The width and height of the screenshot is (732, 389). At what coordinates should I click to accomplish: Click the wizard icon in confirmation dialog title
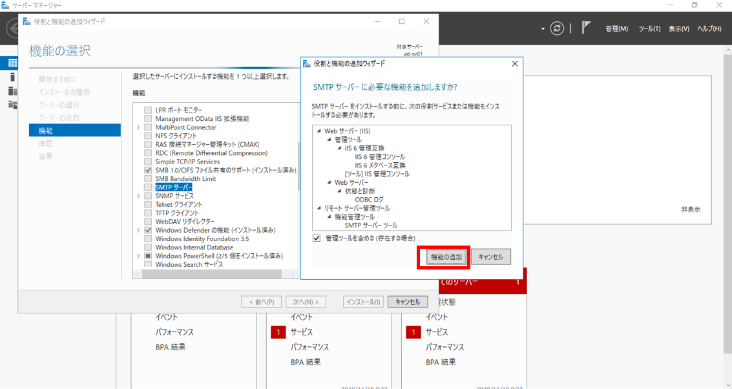click(307, 63)
